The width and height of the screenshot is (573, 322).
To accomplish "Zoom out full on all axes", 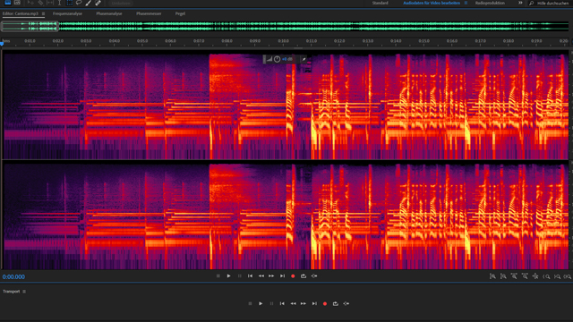I will pyautogui.click(x=535, y=276).
